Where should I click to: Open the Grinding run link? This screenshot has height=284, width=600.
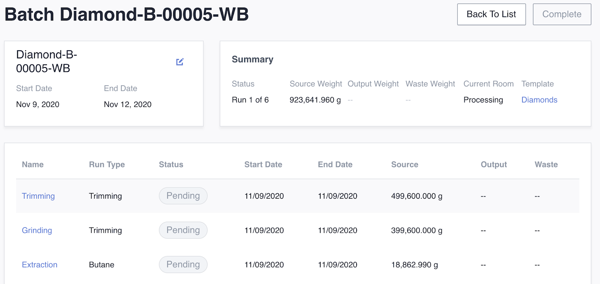tap(37, 230)
